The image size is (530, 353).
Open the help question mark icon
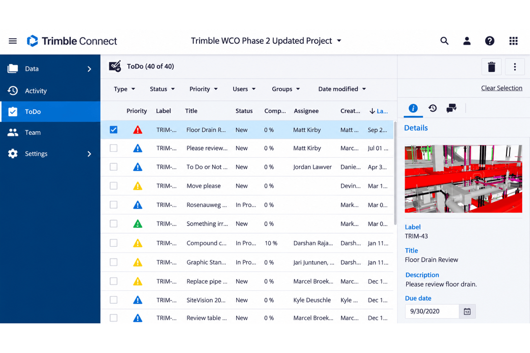click(x=490, y=41)
